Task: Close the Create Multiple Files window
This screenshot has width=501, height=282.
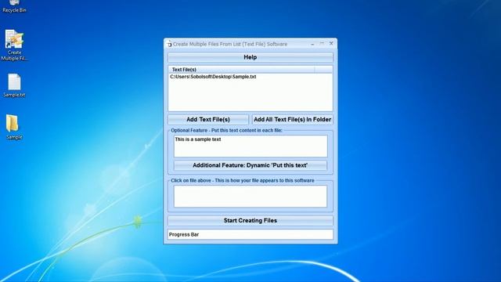Action: pos(331,44)
